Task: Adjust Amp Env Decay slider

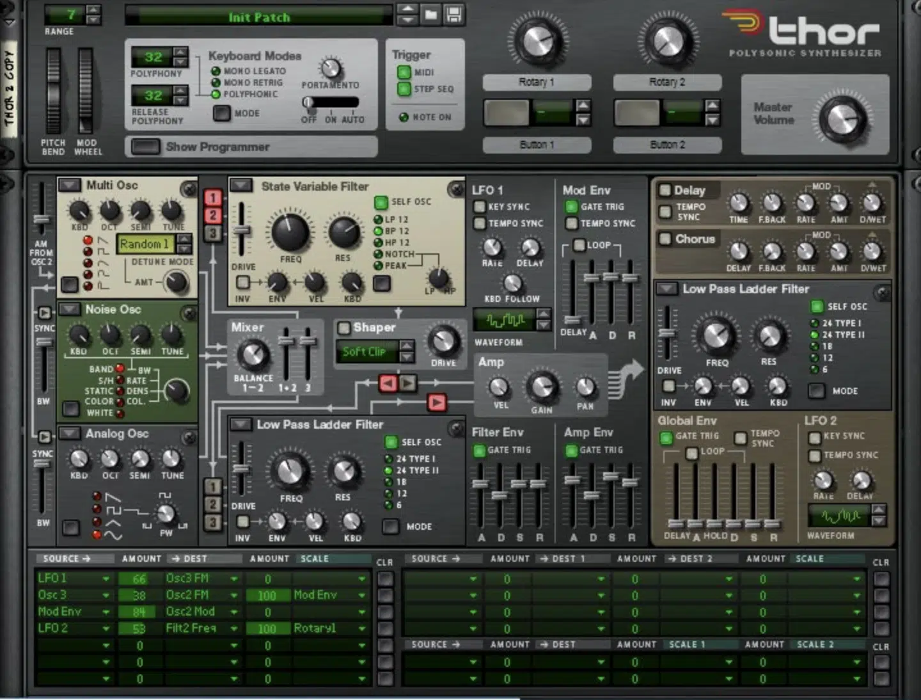Action: [592, 495]
